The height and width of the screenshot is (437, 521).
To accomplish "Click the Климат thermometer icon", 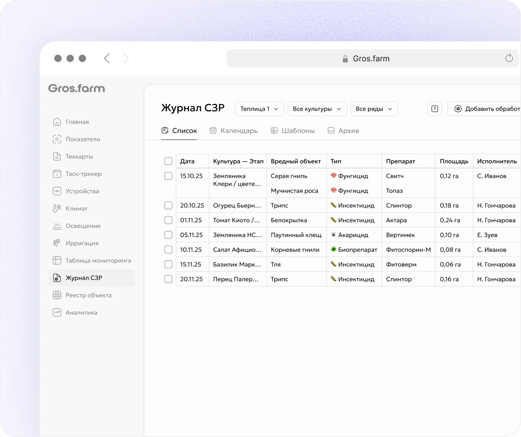I will [57, 208].
